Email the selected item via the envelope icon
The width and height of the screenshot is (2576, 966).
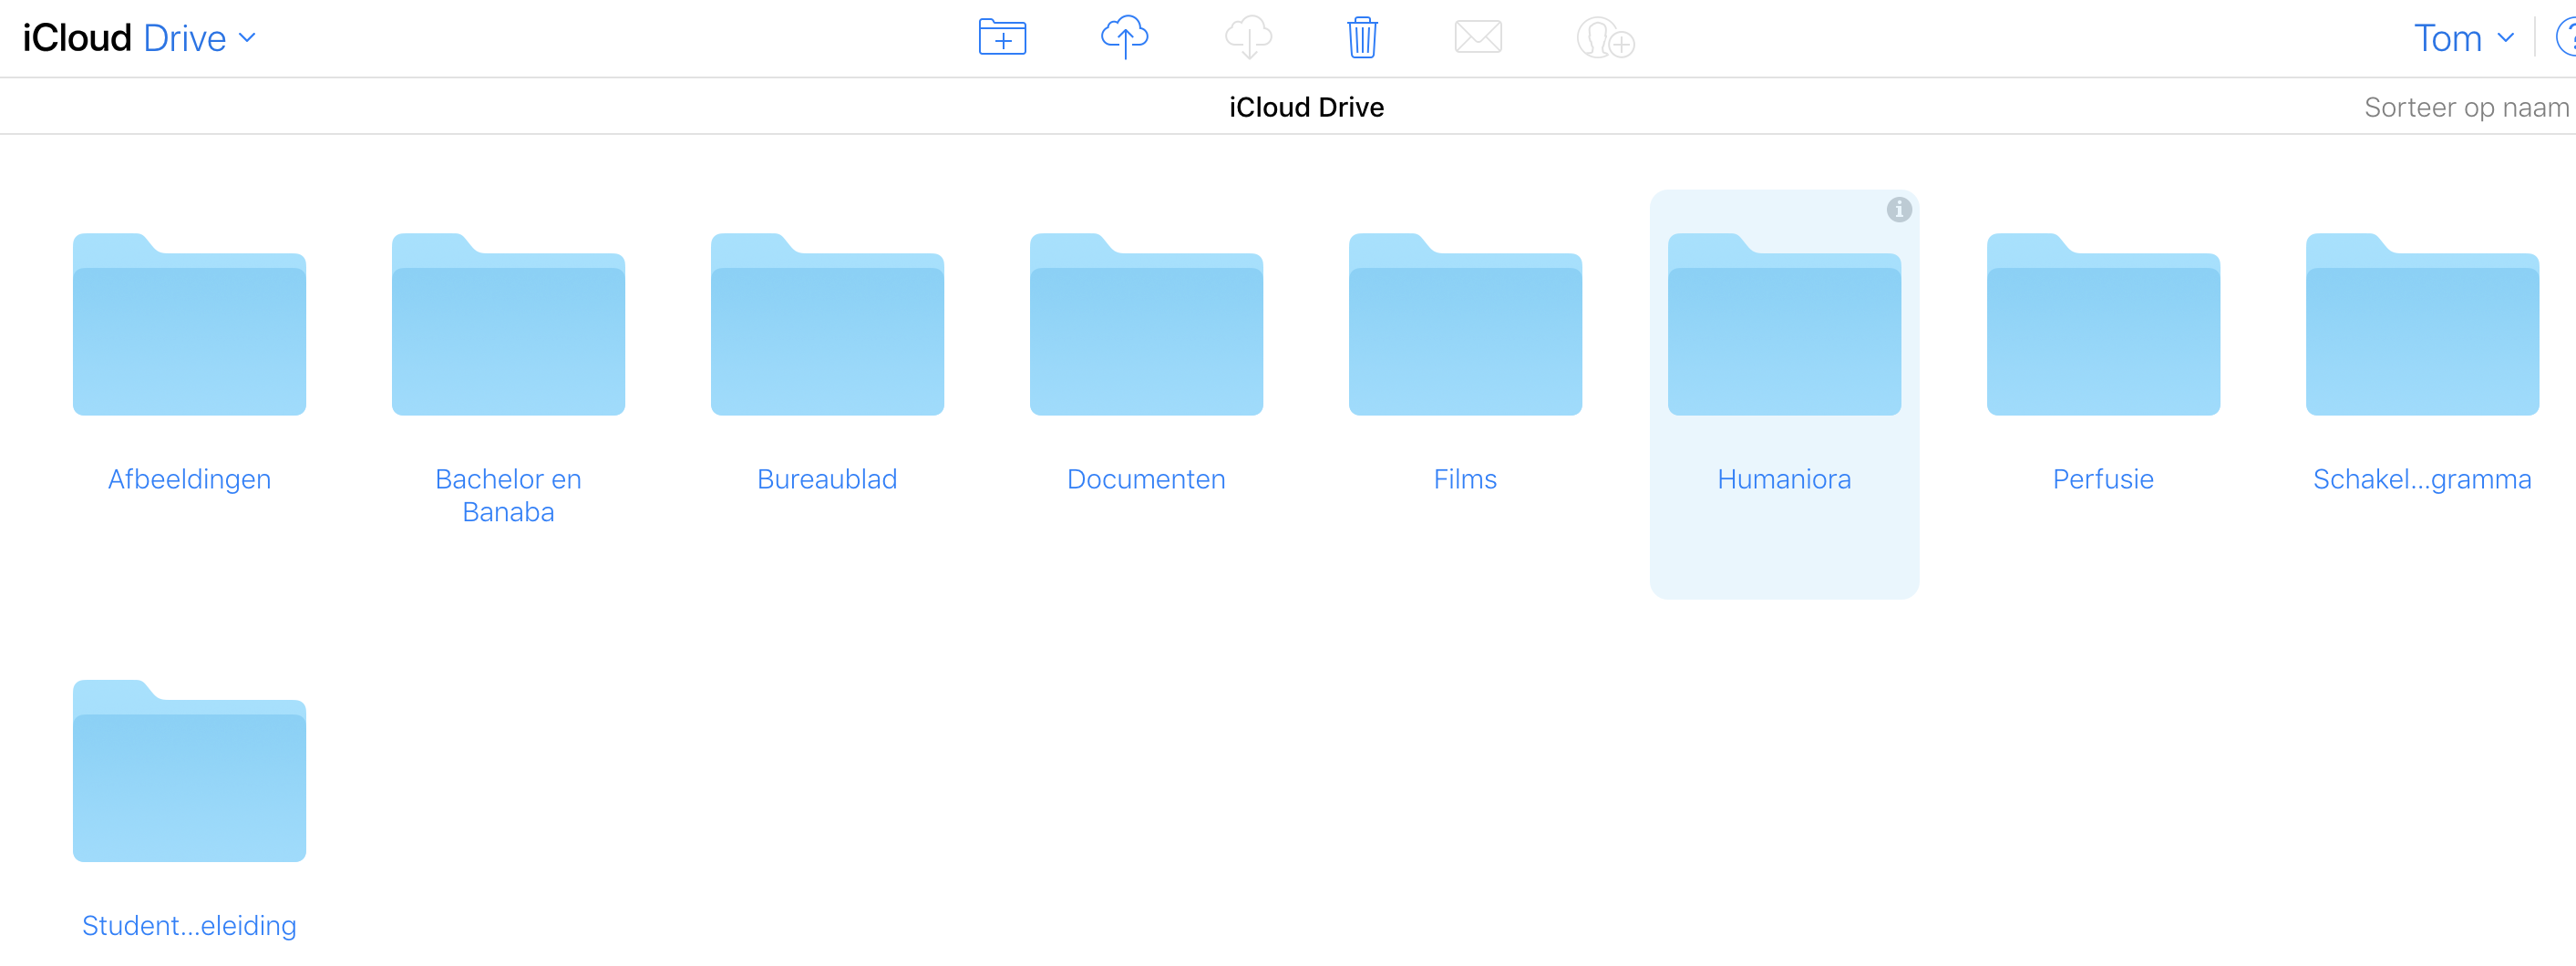point(1478,38)
